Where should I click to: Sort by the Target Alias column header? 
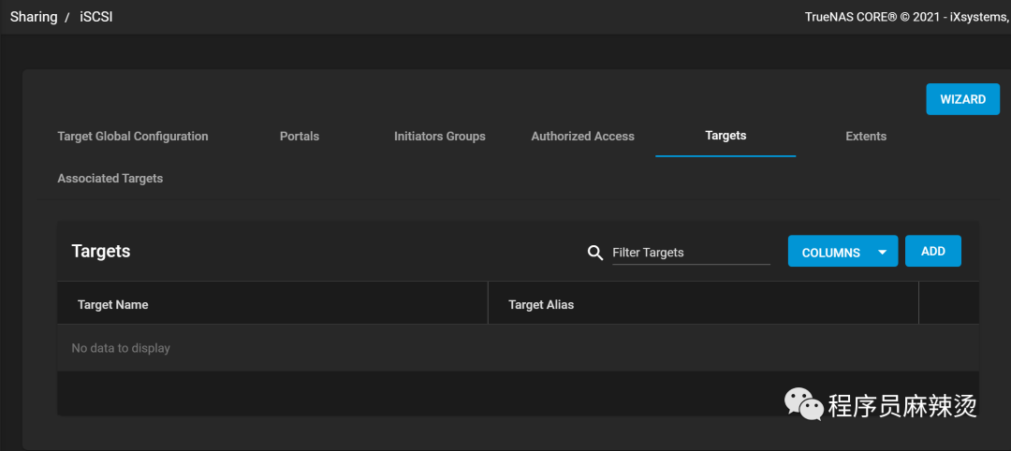pos(541,304)
